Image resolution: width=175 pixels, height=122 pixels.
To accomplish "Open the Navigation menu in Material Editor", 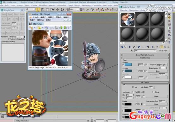I will (134, 10).
